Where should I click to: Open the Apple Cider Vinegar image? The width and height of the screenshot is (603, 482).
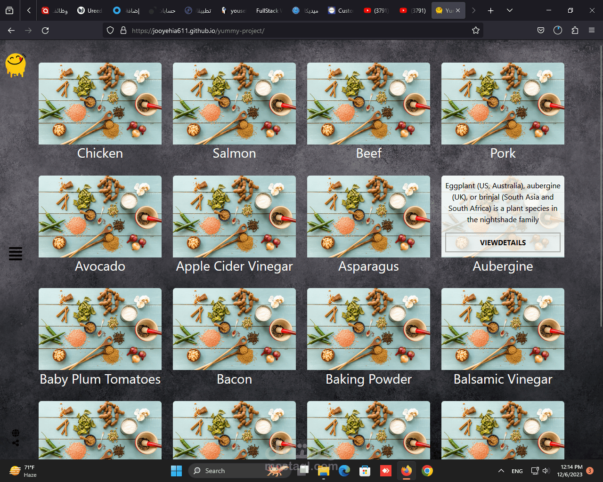(x=234, y=217)
